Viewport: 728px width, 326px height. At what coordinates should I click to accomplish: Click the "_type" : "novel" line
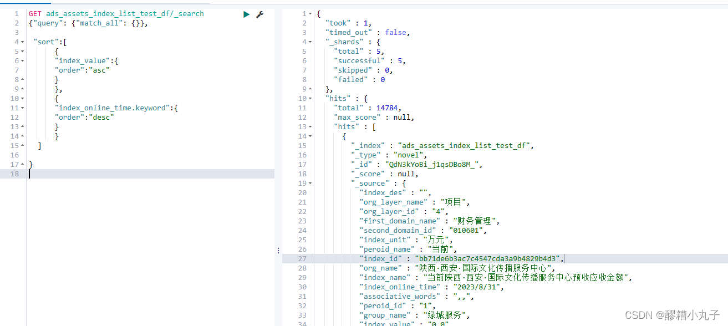point(389,155)
